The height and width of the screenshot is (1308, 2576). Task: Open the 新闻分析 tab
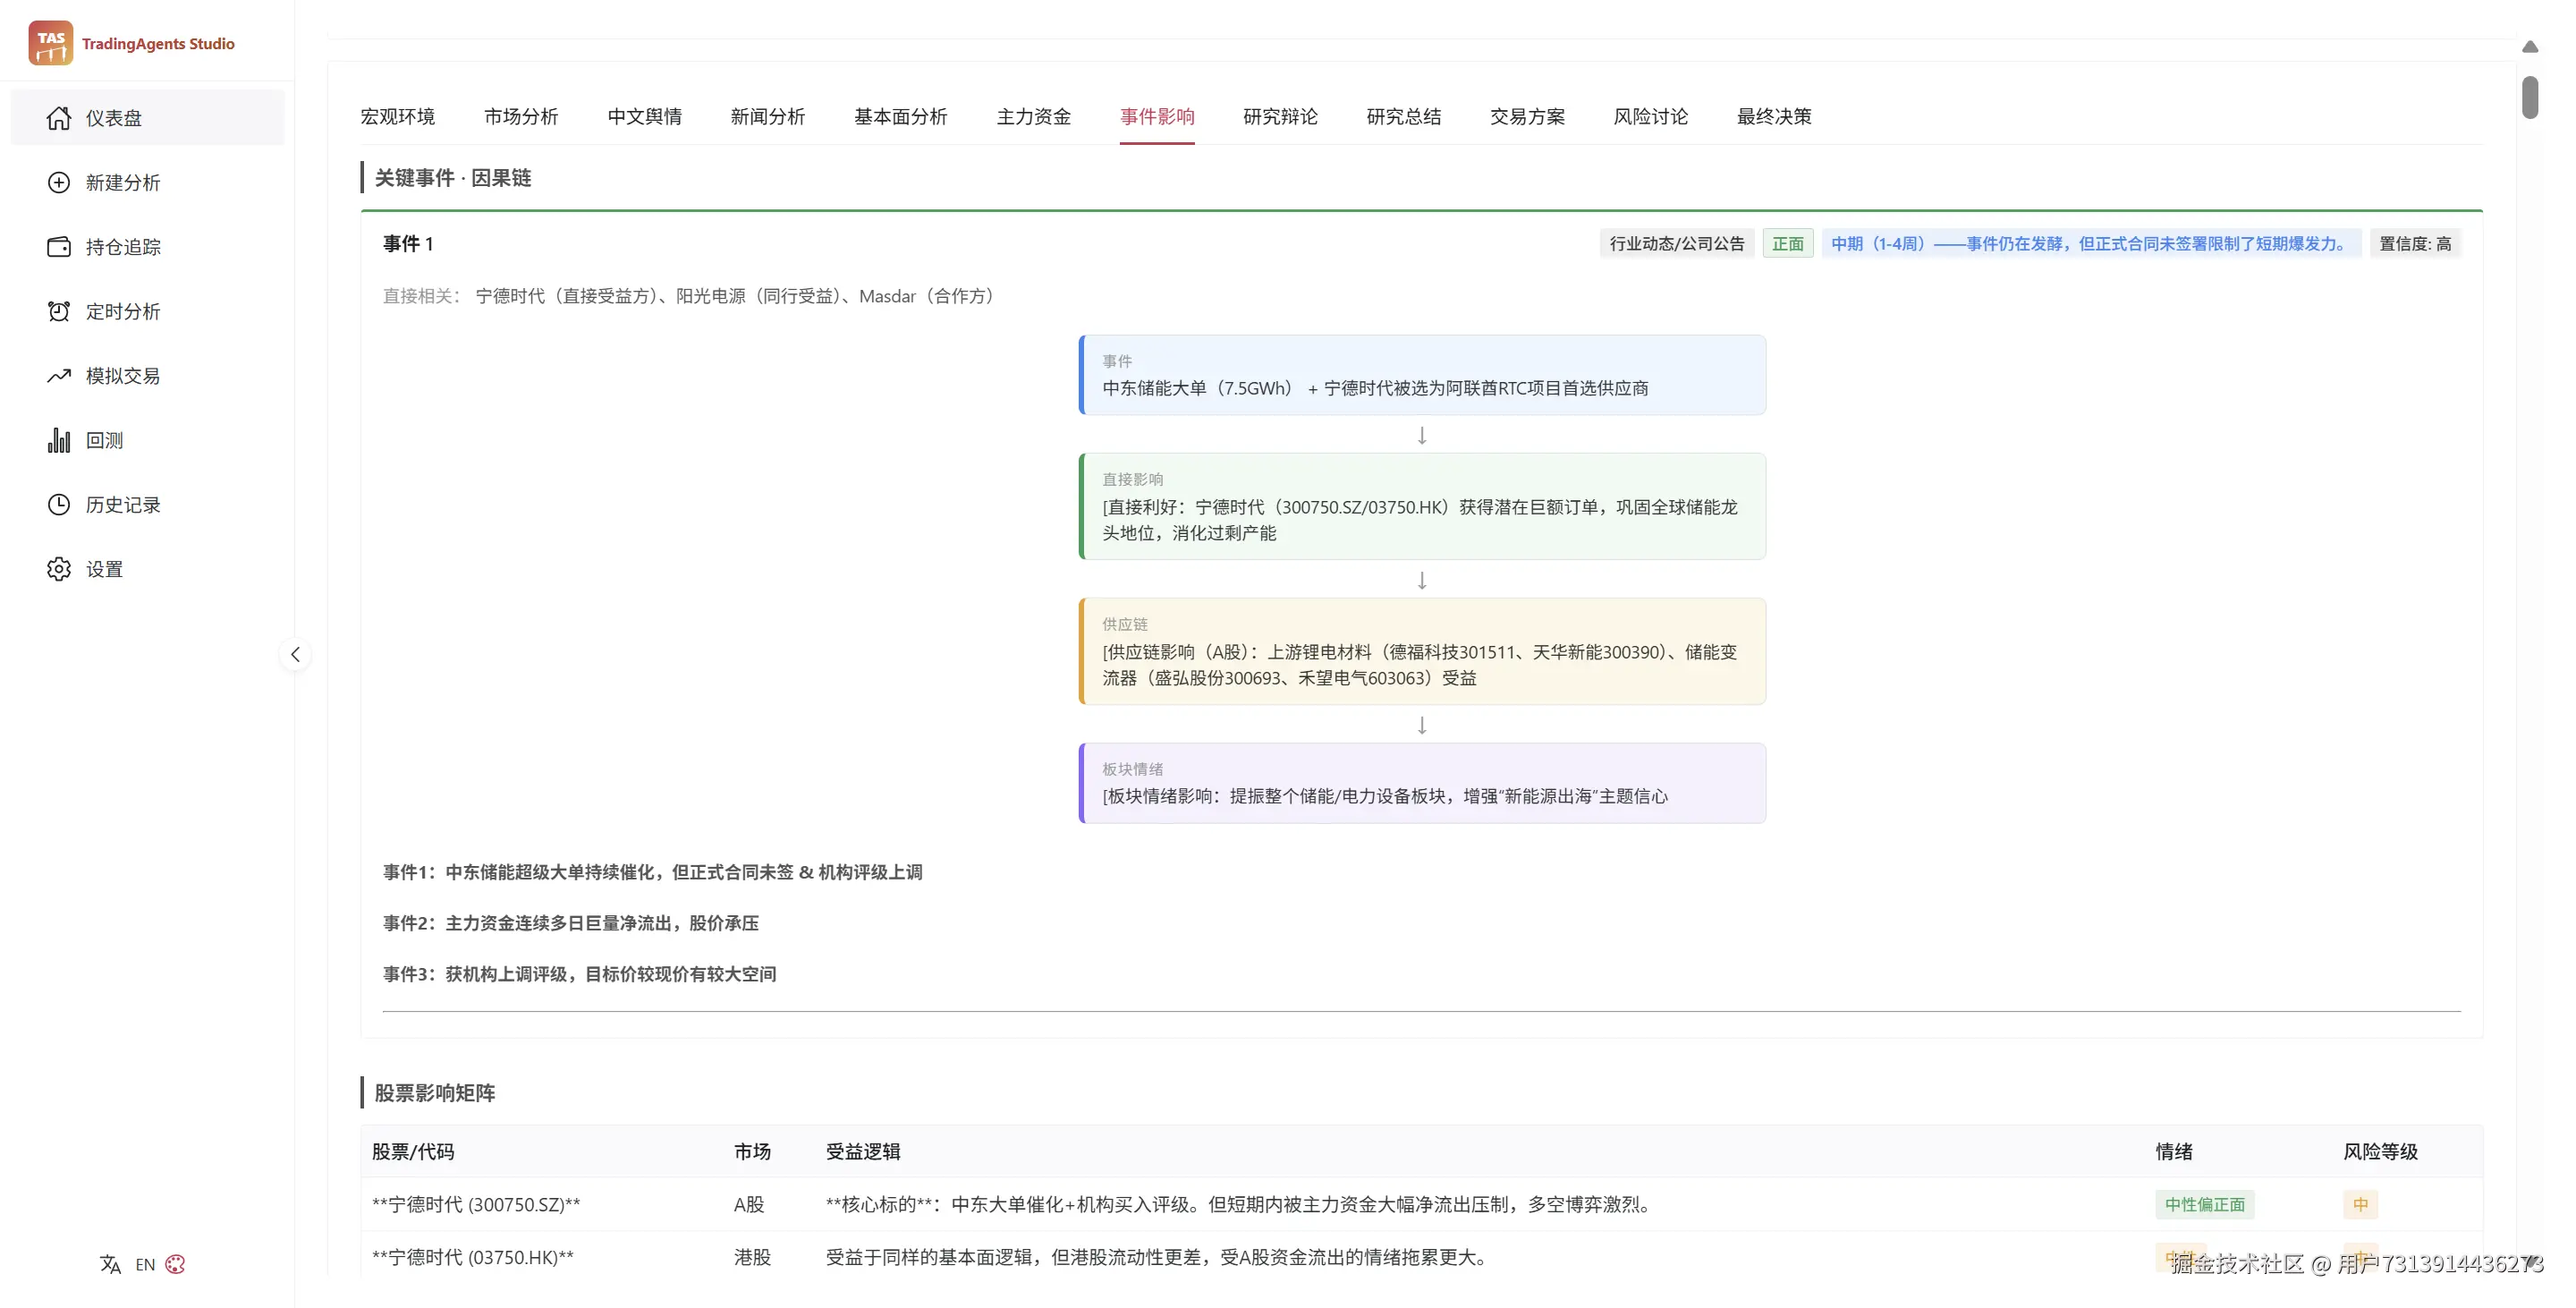pyautogui.click(x=767, y=116)
